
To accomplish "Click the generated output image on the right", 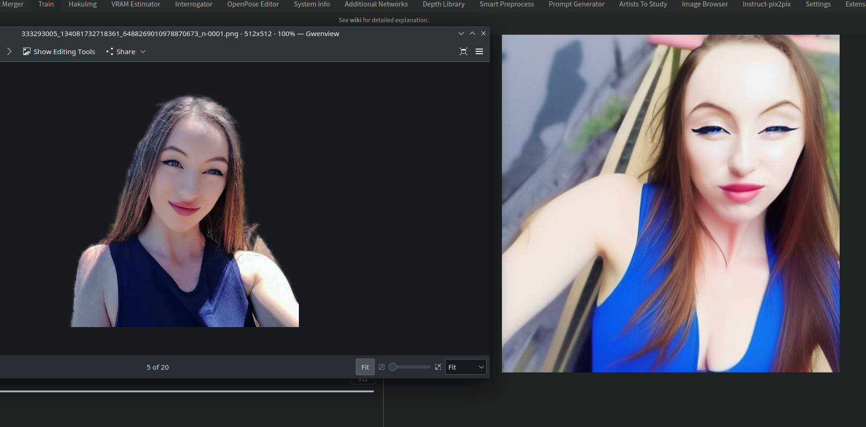I will click(670, 204).
